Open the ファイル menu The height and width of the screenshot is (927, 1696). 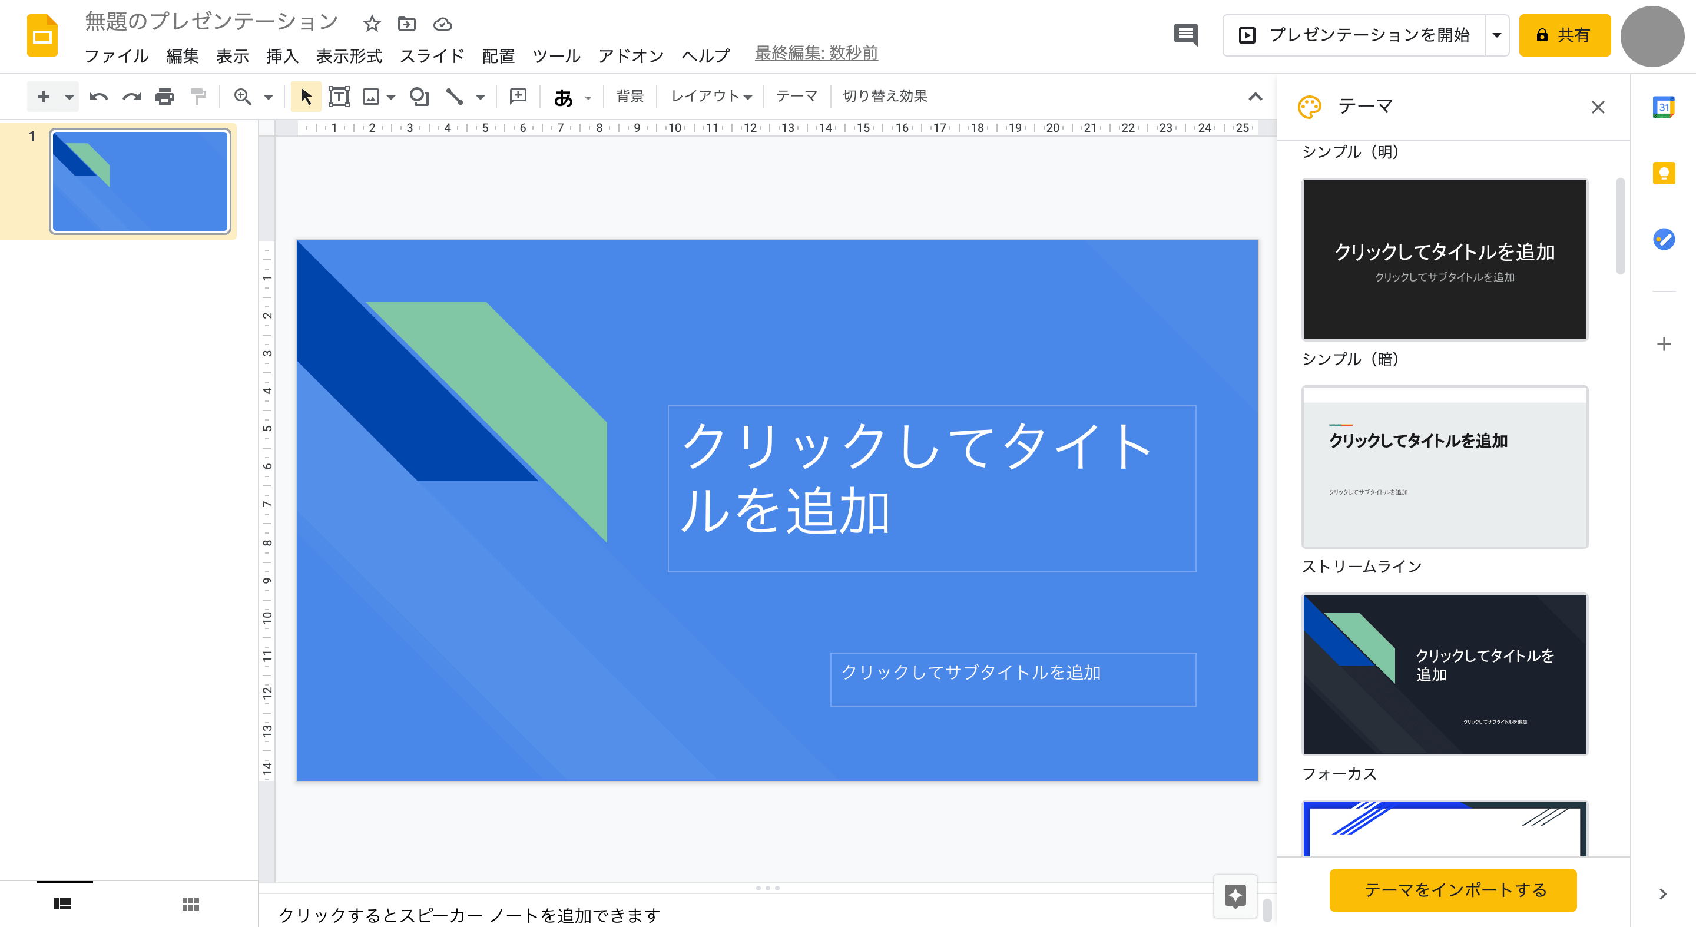(x=117, y=56)
